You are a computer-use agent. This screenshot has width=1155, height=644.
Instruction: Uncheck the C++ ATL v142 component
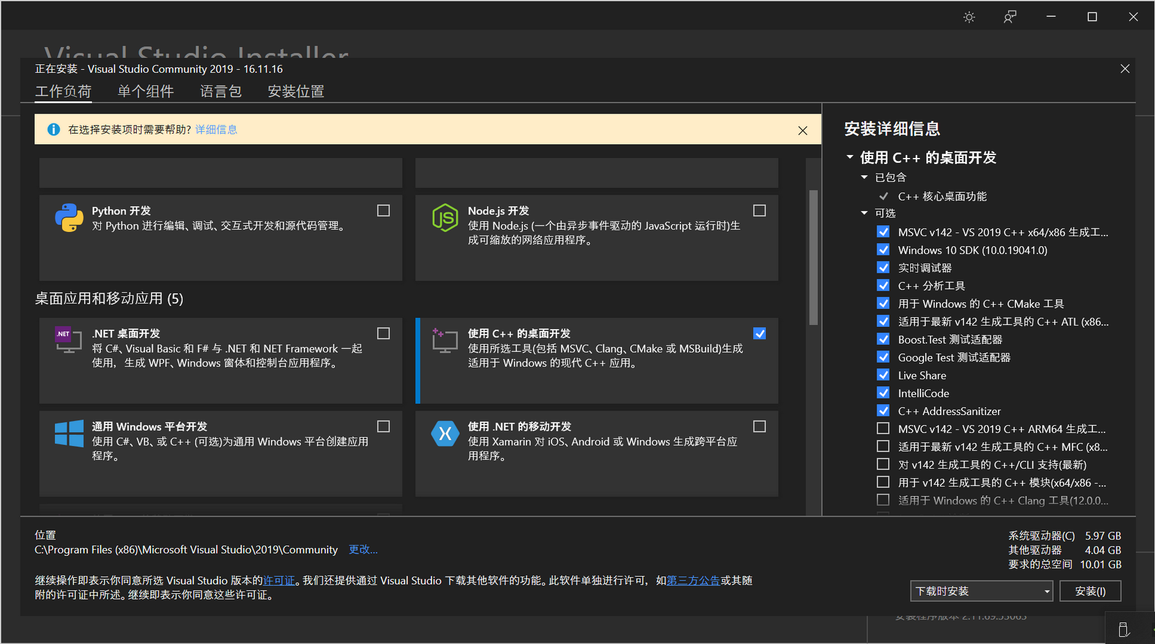[x=883, y=321]
